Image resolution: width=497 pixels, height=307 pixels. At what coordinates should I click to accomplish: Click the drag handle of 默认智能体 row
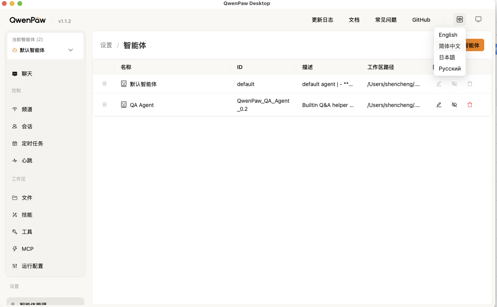(x=104, y=84)
